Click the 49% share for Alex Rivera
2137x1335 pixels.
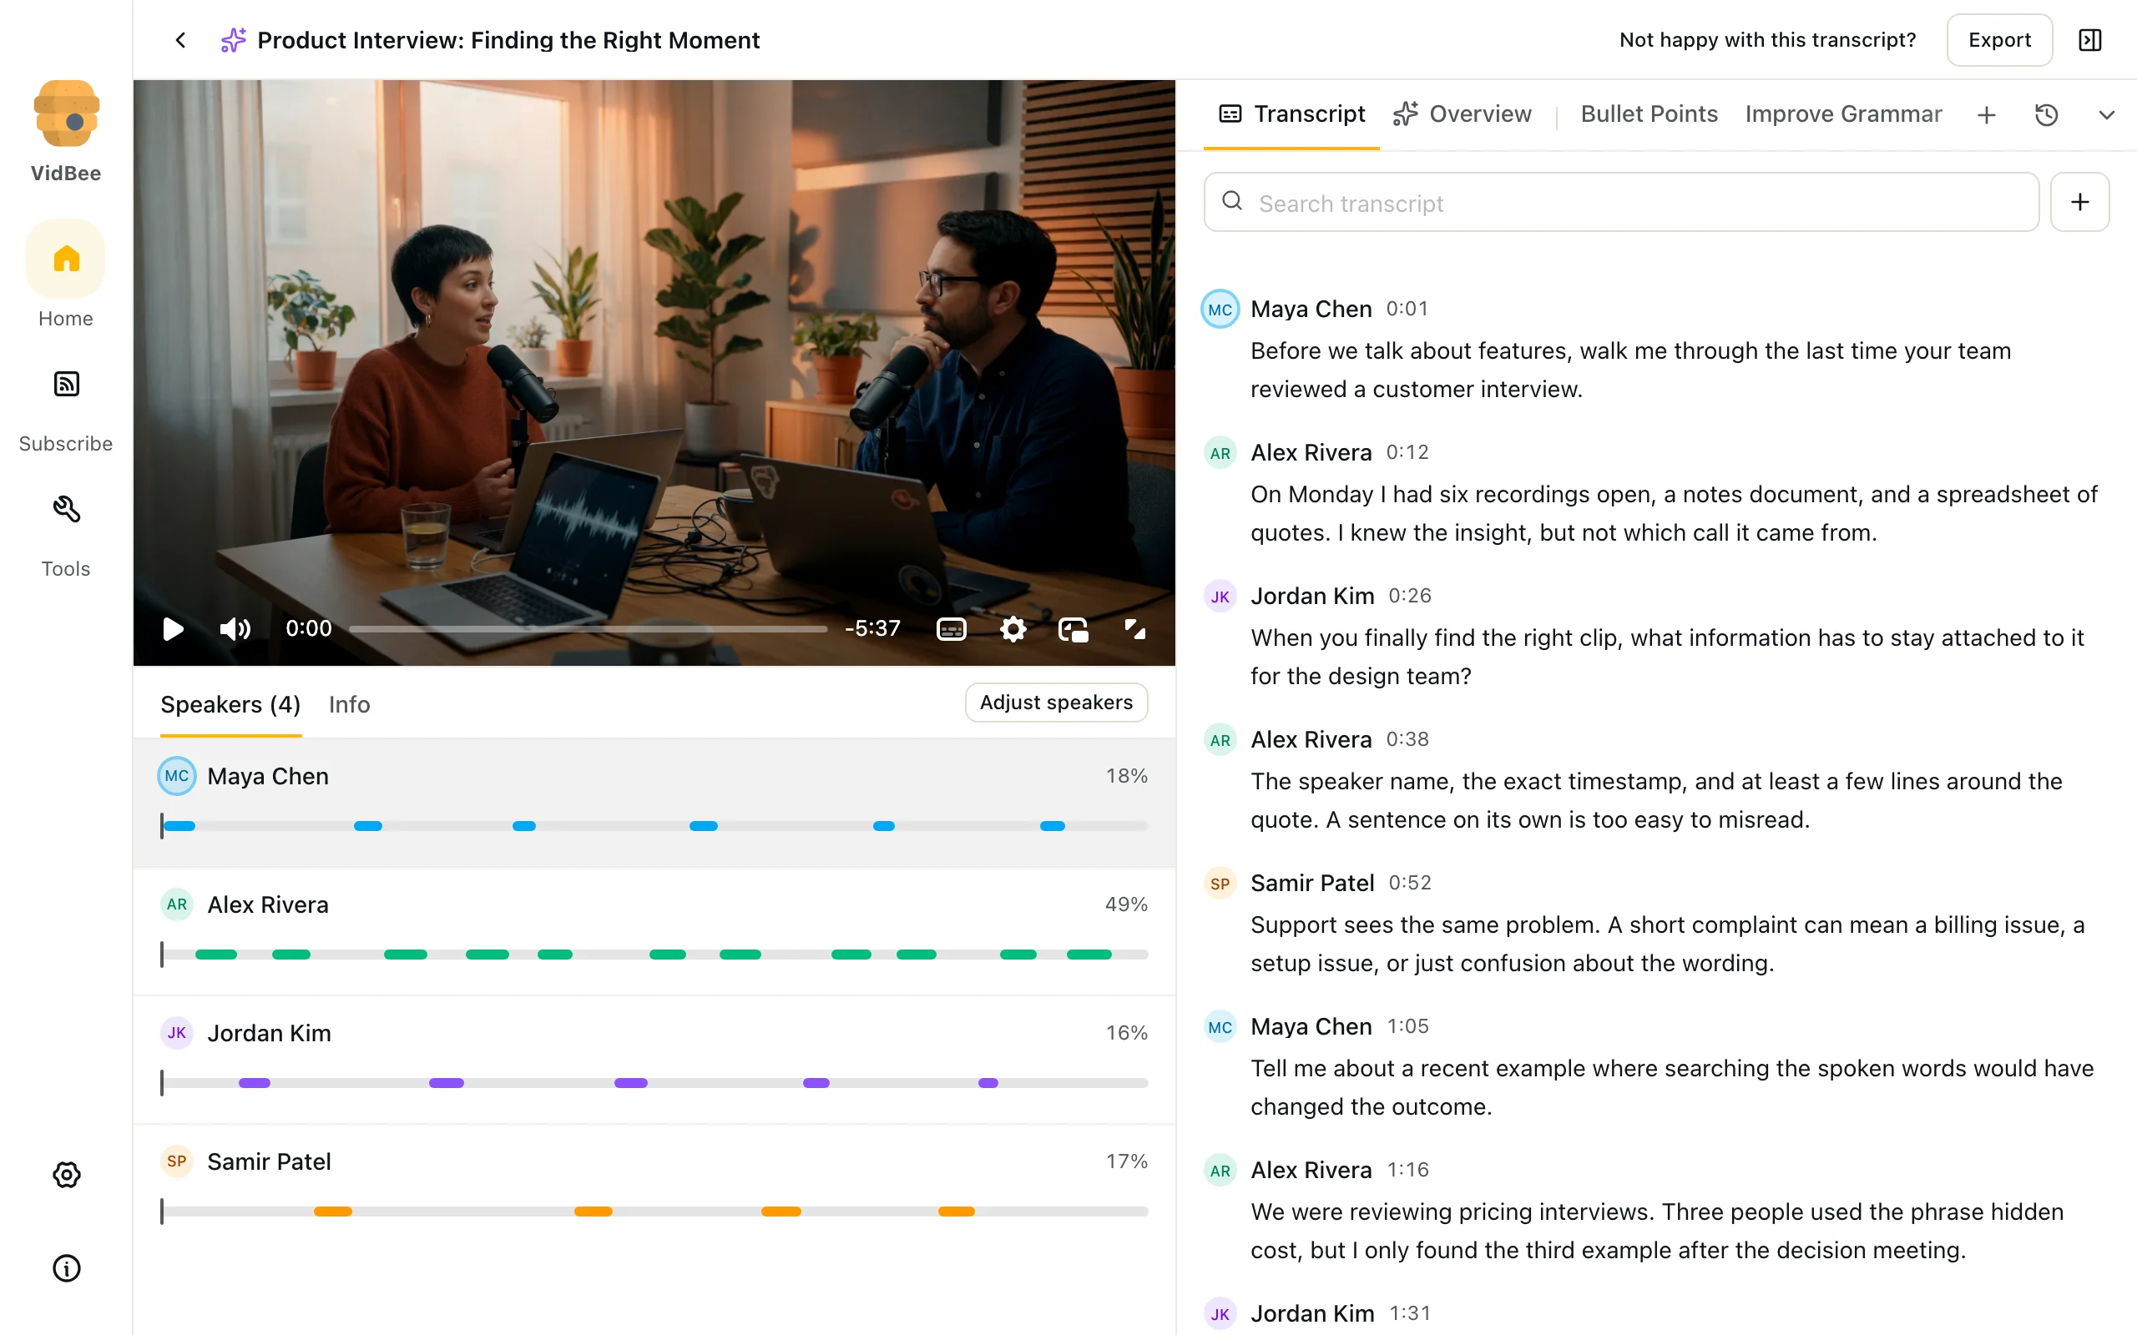coord(1126,904)
